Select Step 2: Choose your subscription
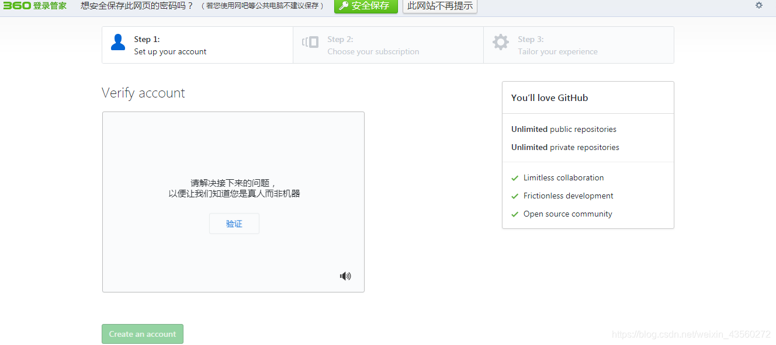The image size is (776, 345). point(389,45)
